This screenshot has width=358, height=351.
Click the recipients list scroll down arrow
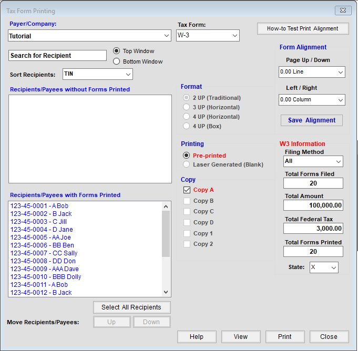click(x=166, y=292)
